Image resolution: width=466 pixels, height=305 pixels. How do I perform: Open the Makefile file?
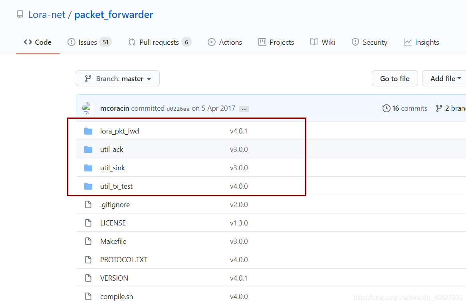pyautogui.click(x=113, y=241)
